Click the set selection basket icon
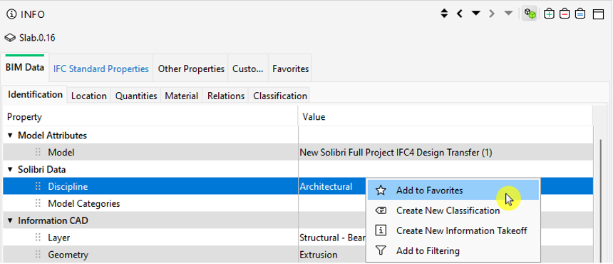 tap(580, 14)
